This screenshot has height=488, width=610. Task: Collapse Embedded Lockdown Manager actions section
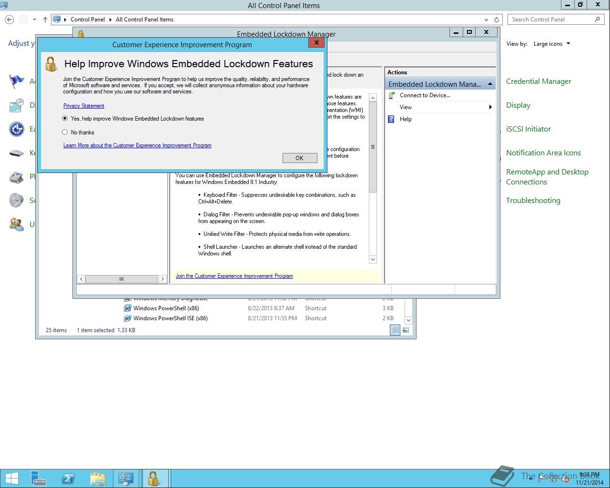coord(490,84)
